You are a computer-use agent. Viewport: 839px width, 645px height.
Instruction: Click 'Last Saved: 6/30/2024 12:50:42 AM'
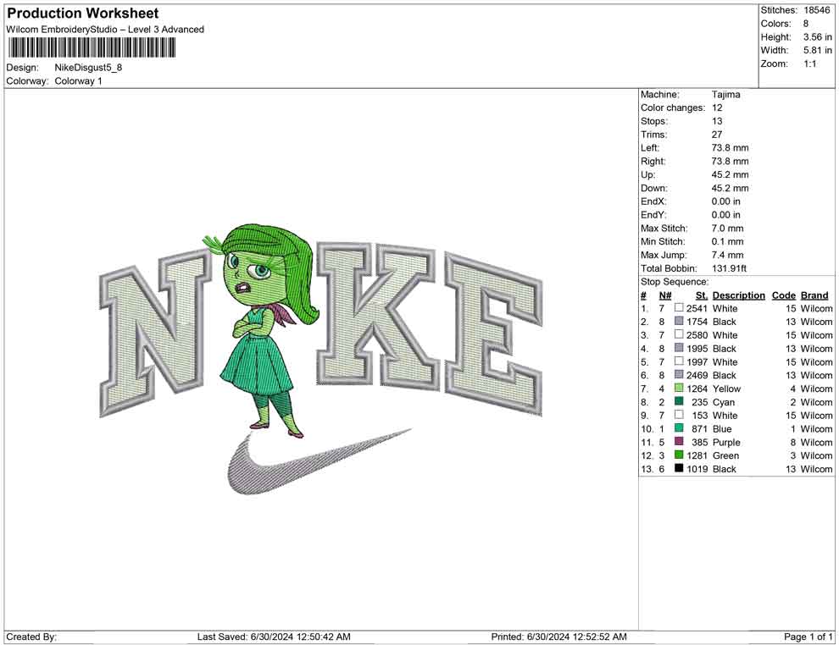pyautogui.click(x=274, y=637)
